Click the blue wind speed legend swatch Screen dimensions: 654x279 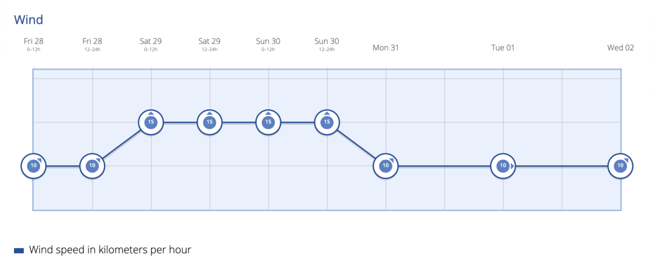(19, 250)
